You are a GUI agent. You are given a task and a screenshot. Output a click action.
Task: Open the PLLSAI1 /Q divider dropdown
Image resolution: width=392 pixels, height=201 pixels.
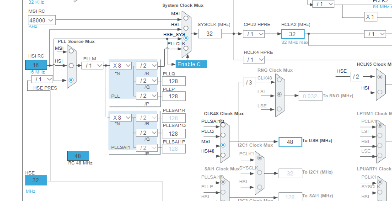147,132
